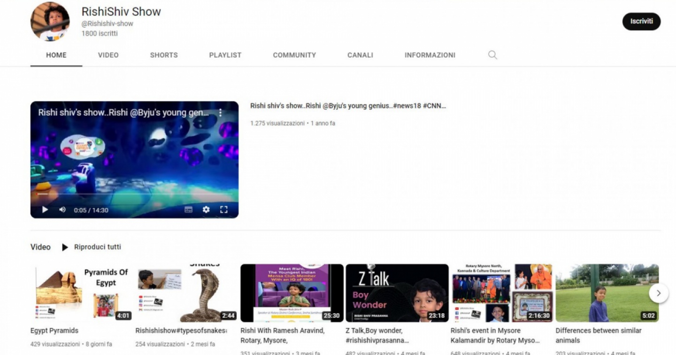The image size is (676, 355).
Task: Seek using the video progress bar
Action: [x=134, y=193]
